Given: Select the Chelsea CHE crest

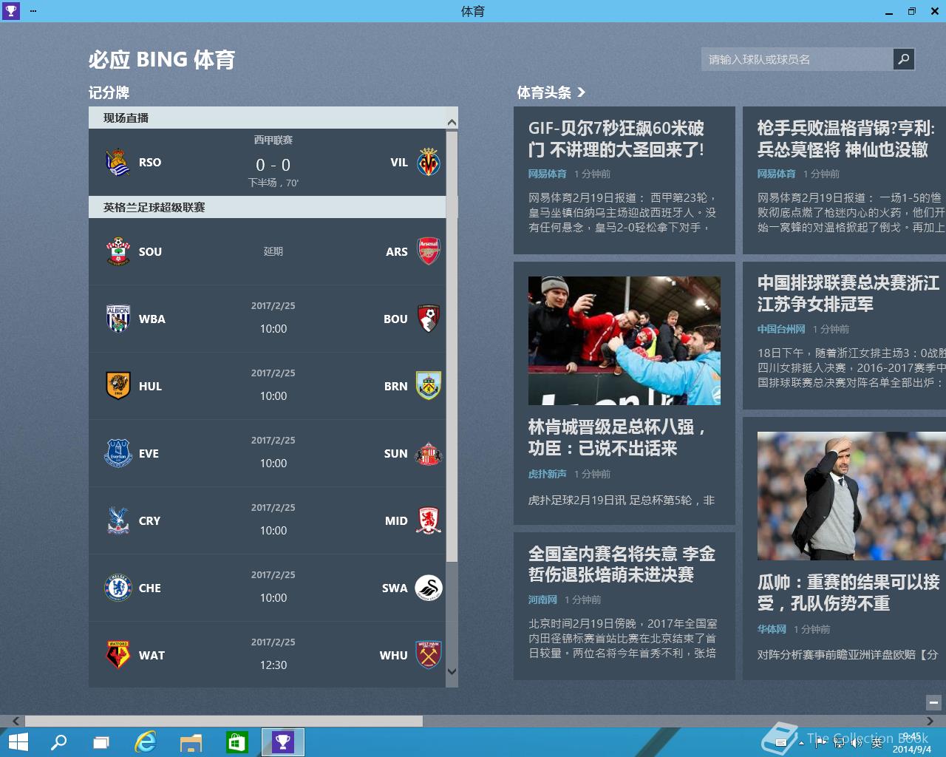Looking at the screenshot, I should tap(118, 588).
